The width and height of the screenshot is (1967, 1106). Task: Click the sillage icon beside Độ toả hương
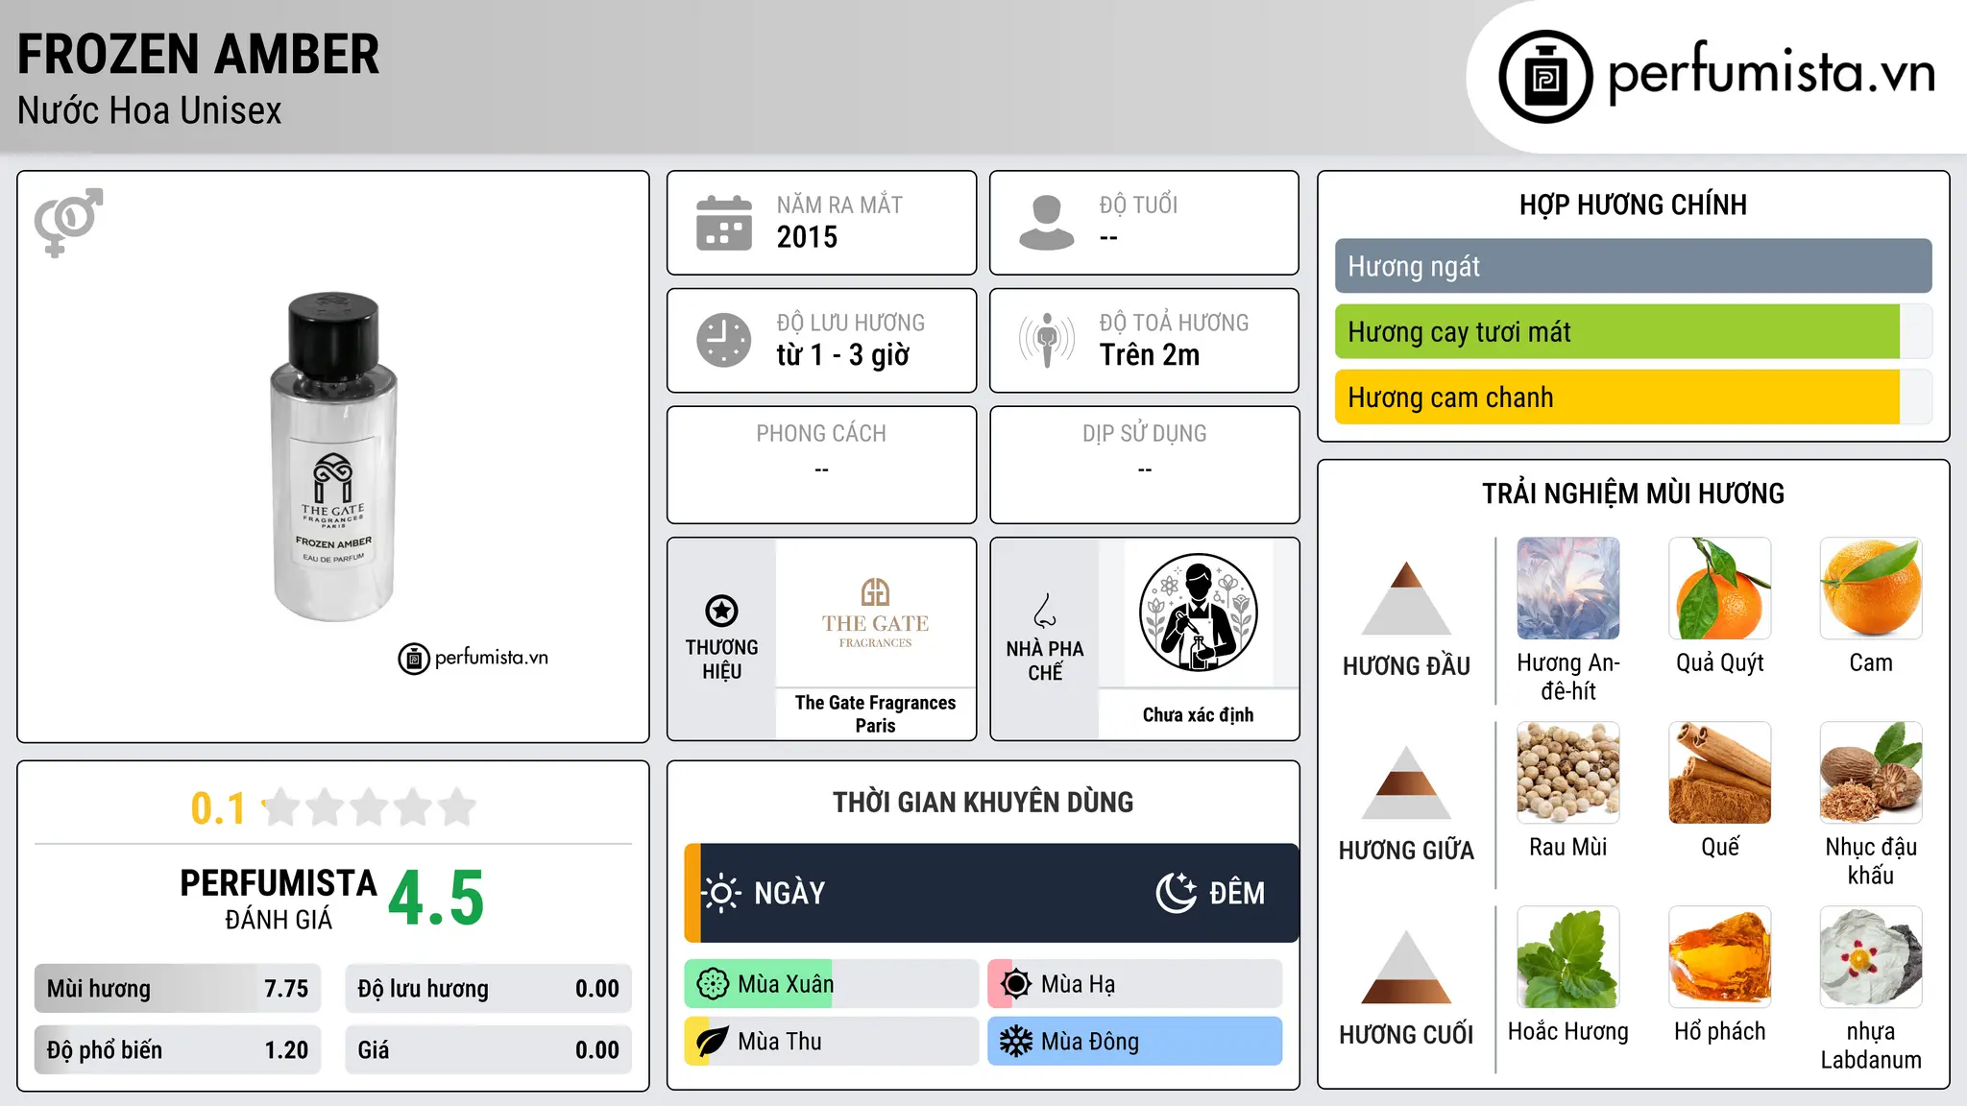1047,340
